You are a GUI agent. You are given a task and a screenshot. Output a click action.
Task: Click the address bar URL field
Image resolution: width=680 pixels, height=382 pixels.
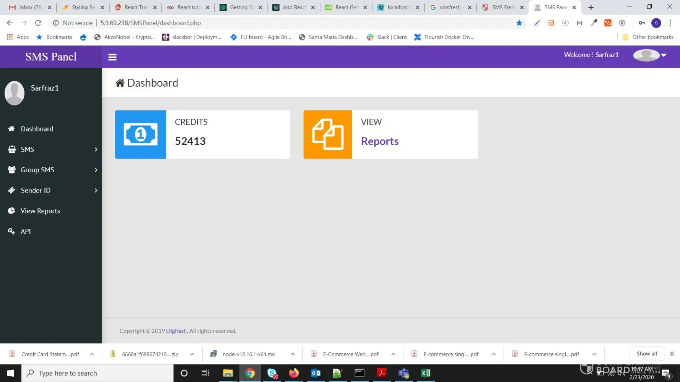[268, 23]
